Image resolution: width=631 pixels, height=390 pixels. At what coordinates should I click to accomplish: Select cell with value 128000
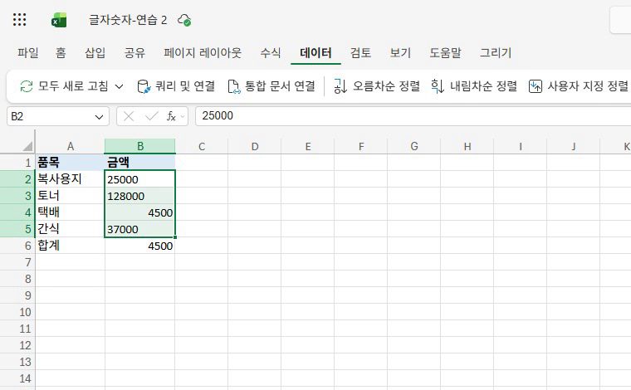point(140,196)
